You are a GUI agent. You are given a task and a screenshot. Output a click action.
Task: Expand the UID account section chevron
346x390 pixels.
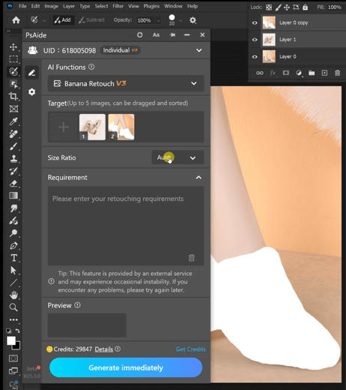199,50
